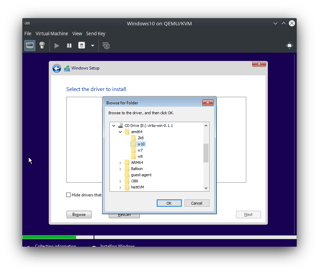Click the scroll down arrow in folder tree
319x273 pixels.
206,188
